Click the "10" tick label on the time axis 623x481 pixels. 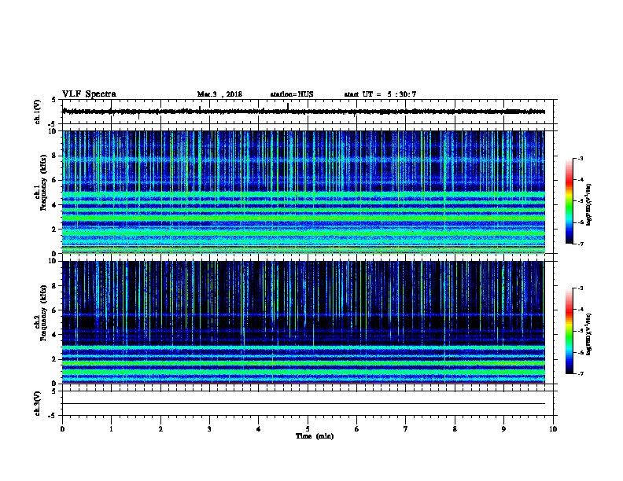(553, 429)
